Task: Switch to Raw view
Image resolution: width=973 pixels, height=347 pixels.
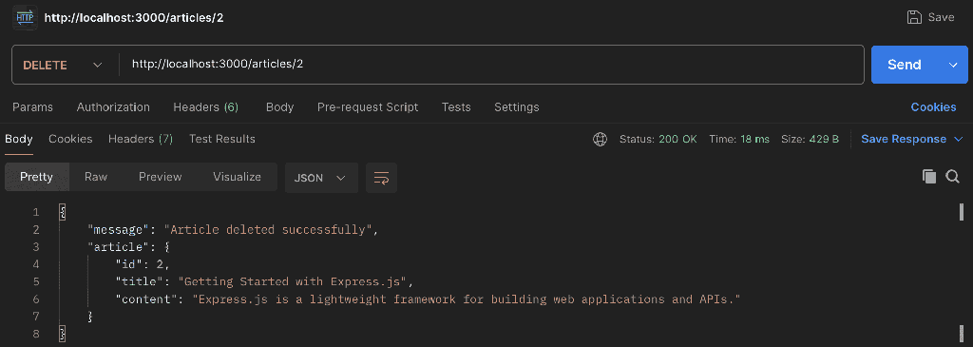Action: pos(96,177)
